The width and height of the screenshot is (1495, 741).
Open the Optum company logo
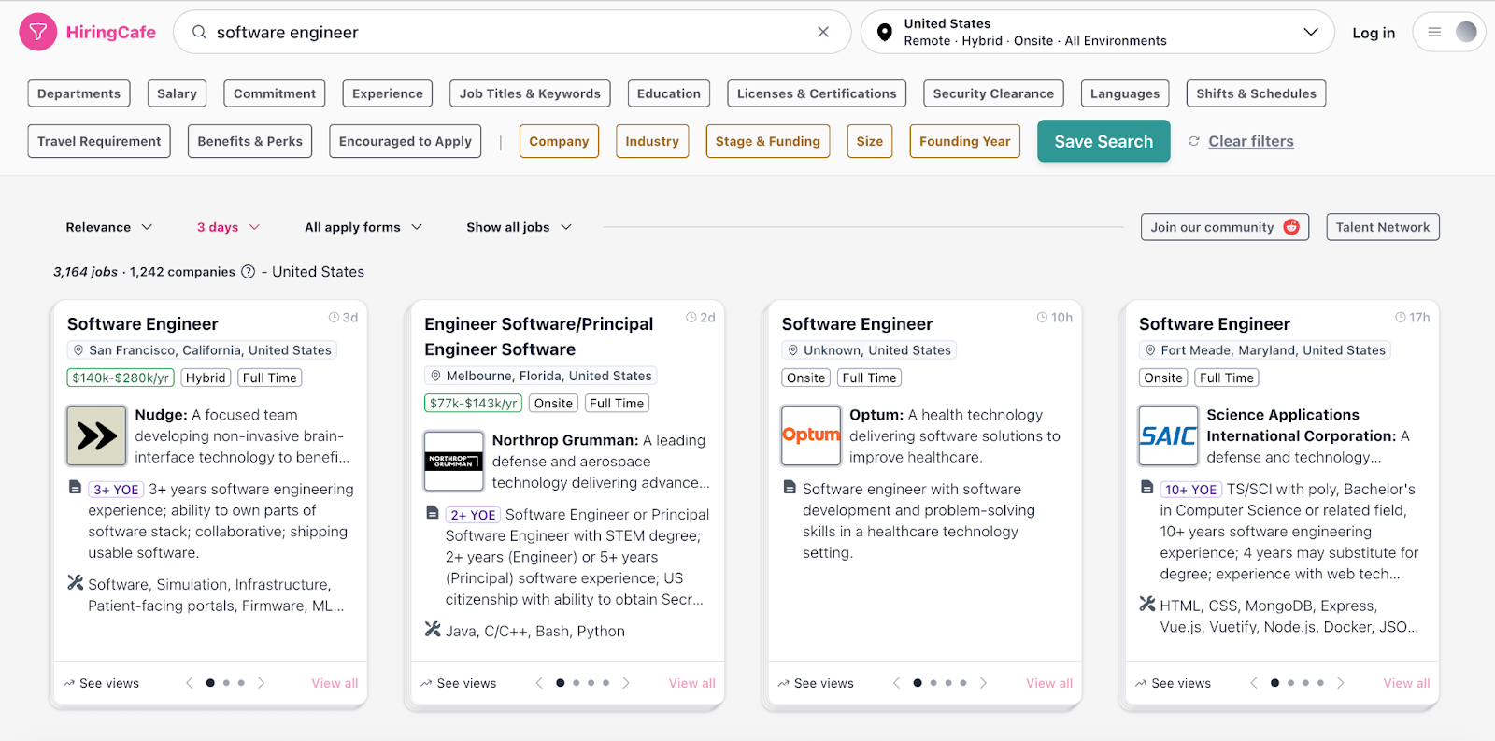pyautogui.click(x=811, y=435)
